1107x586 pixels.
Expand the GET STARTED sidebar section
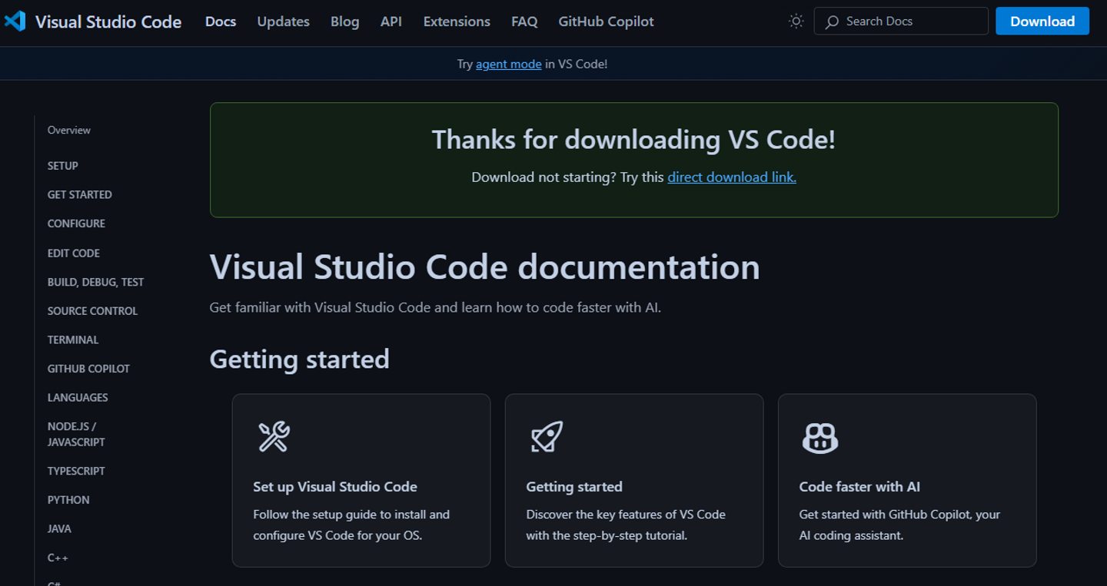(80, 195)
